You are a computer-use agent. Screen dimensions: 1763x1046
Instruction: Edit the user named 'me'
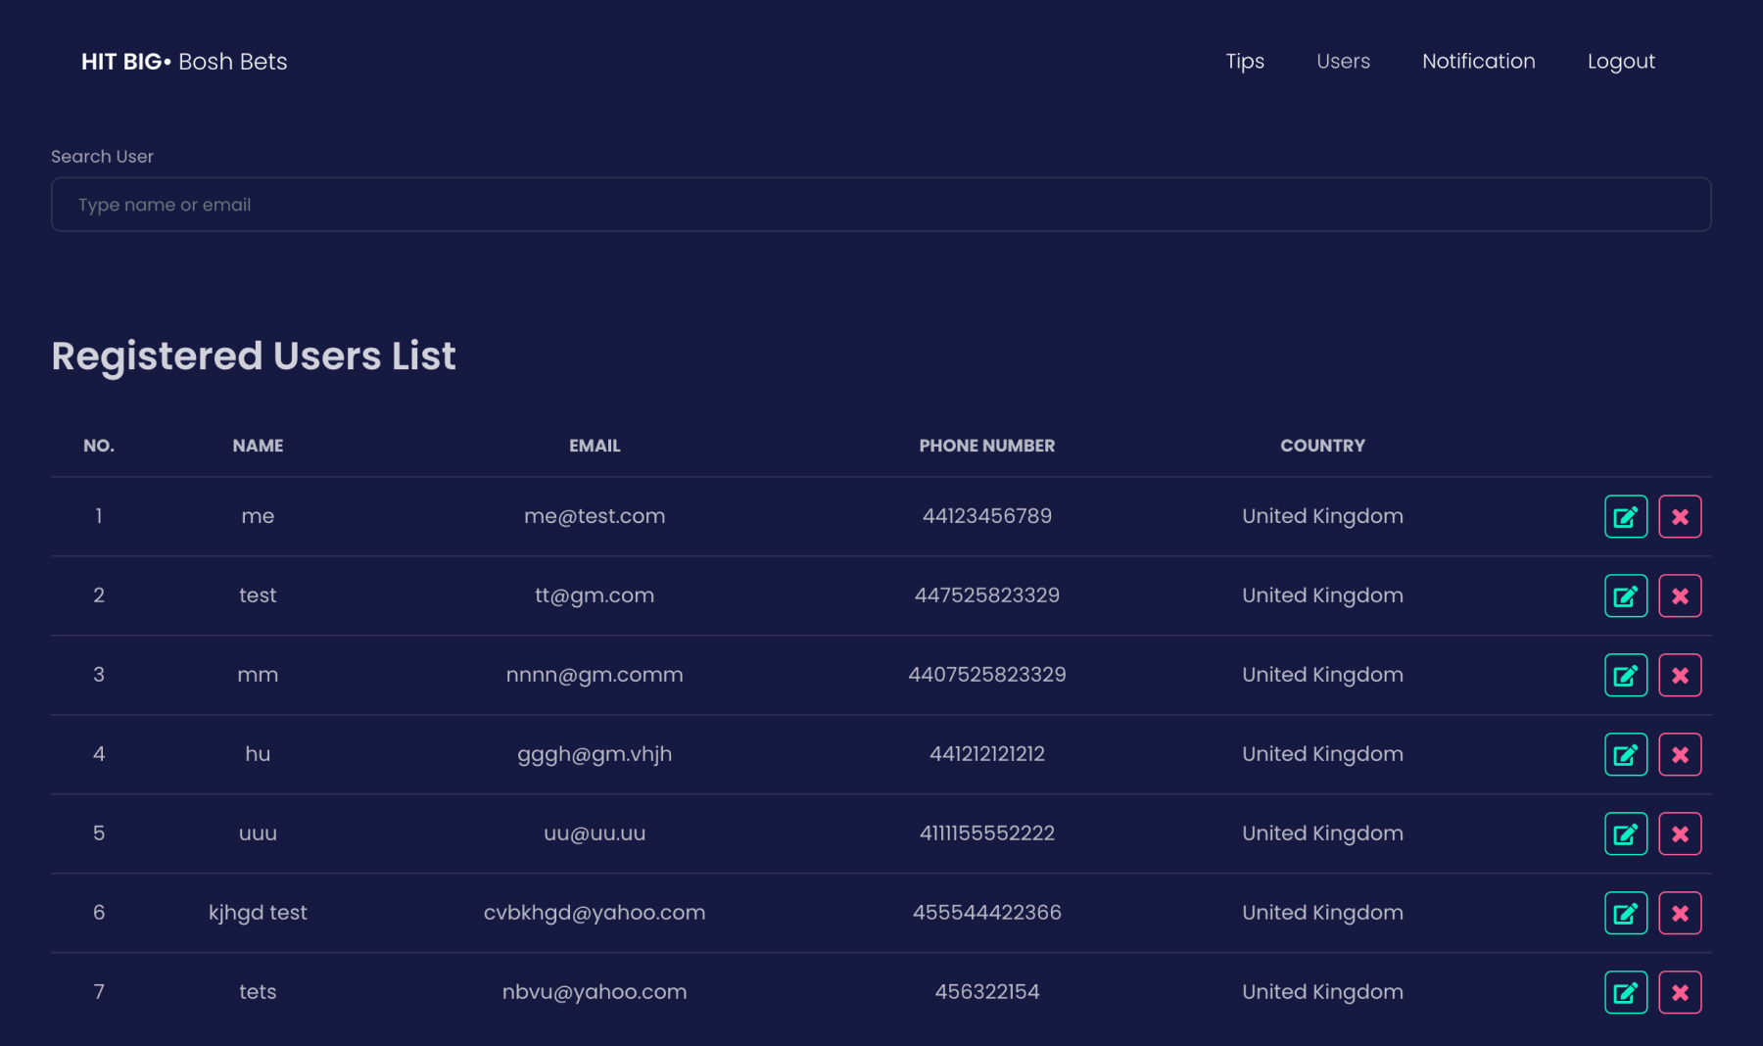point(1625,517)
